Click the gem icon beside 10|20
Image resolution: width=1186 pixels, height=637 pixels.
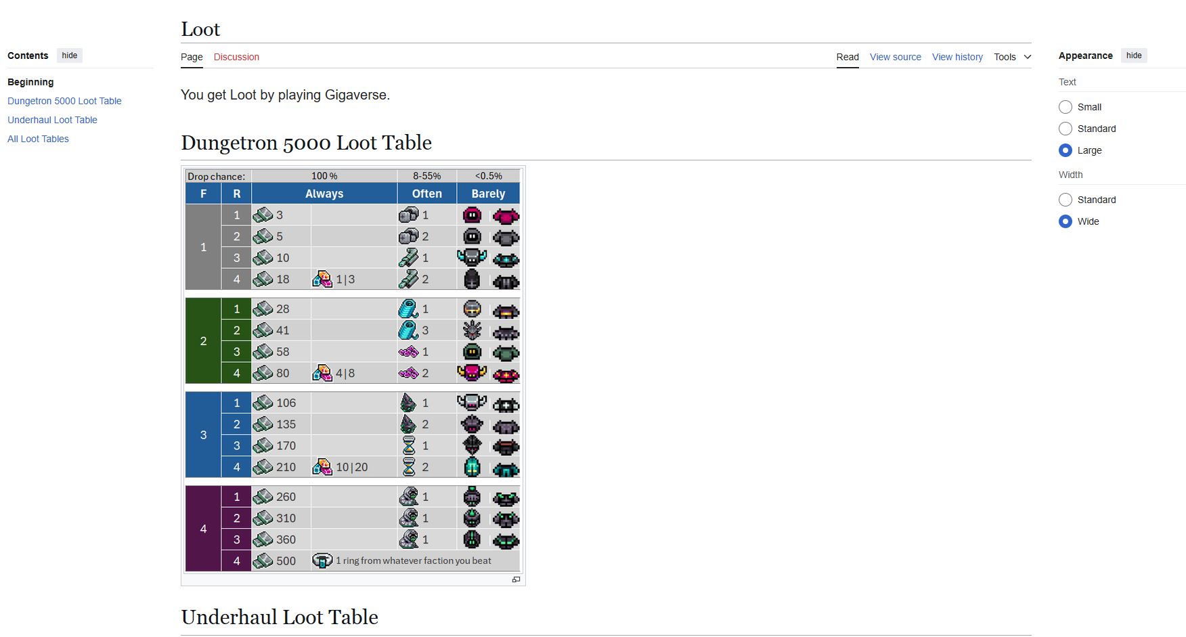coord(322,467)
